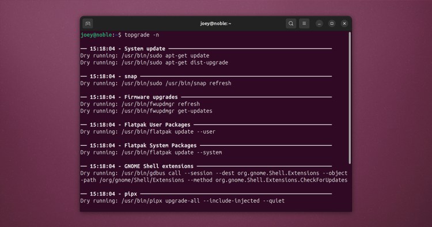Click the snap refresh command line
The width and height of the screenshot is (432, 227).
156,84
